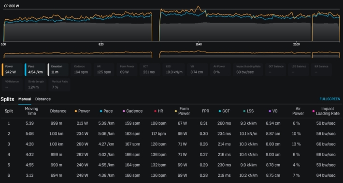Click the mini overview chart below the timeline
The image size is (343, 183).
pyautogui.click(x=171, y=54)
